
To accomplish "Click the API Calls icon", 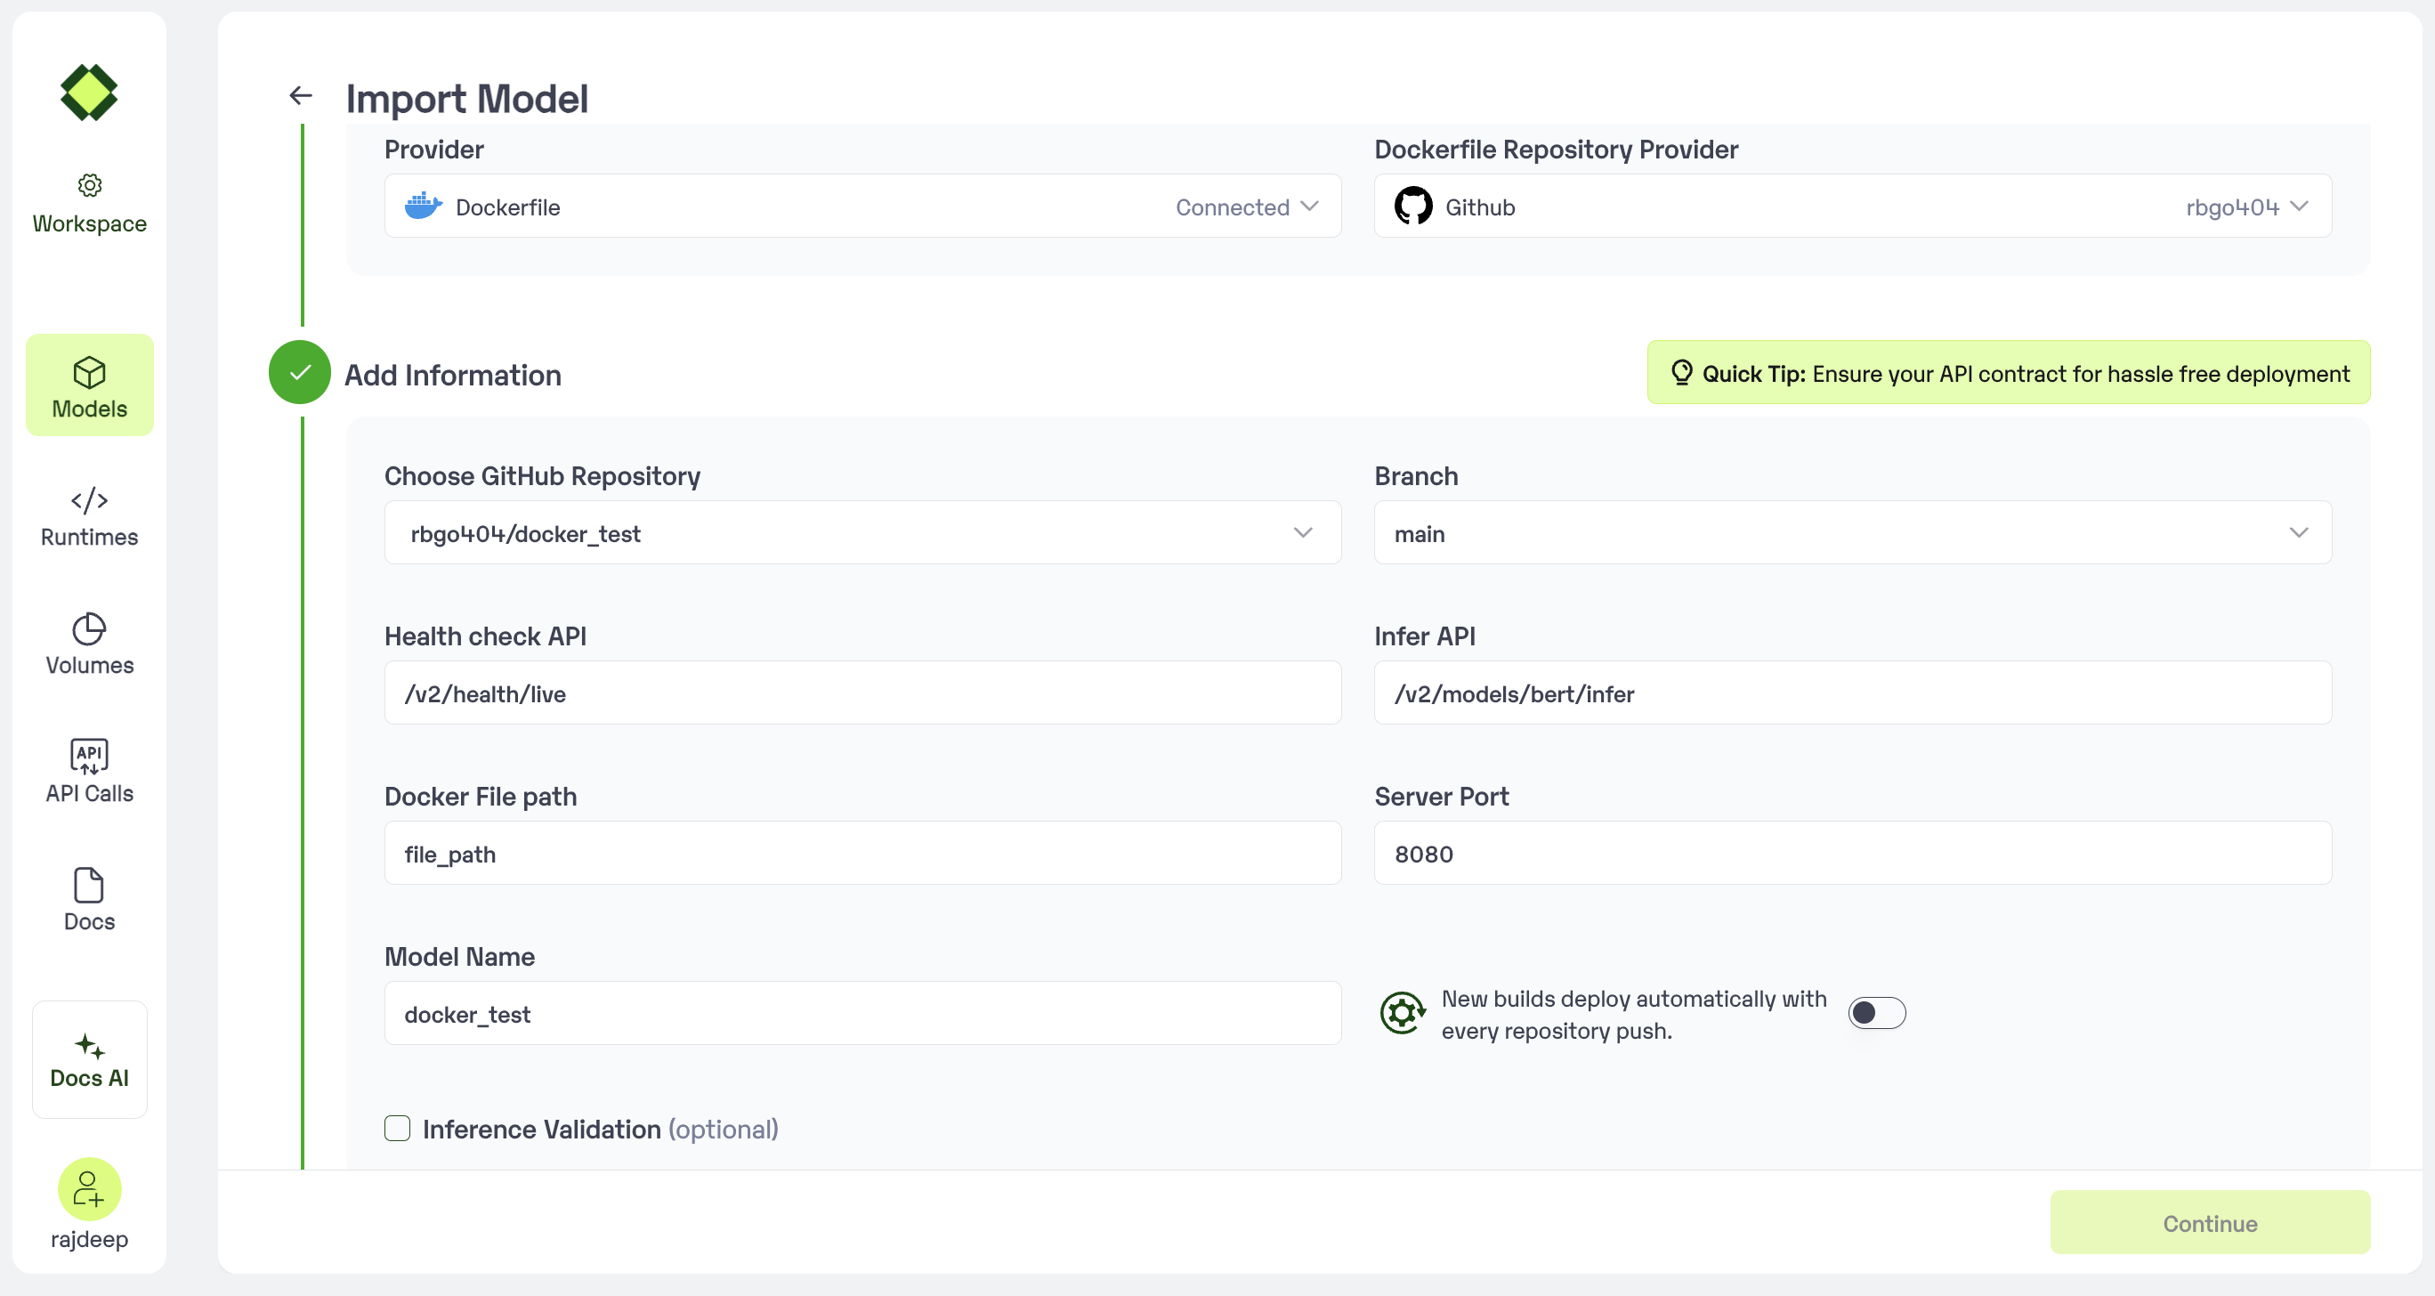I will [x=90, y=757].
